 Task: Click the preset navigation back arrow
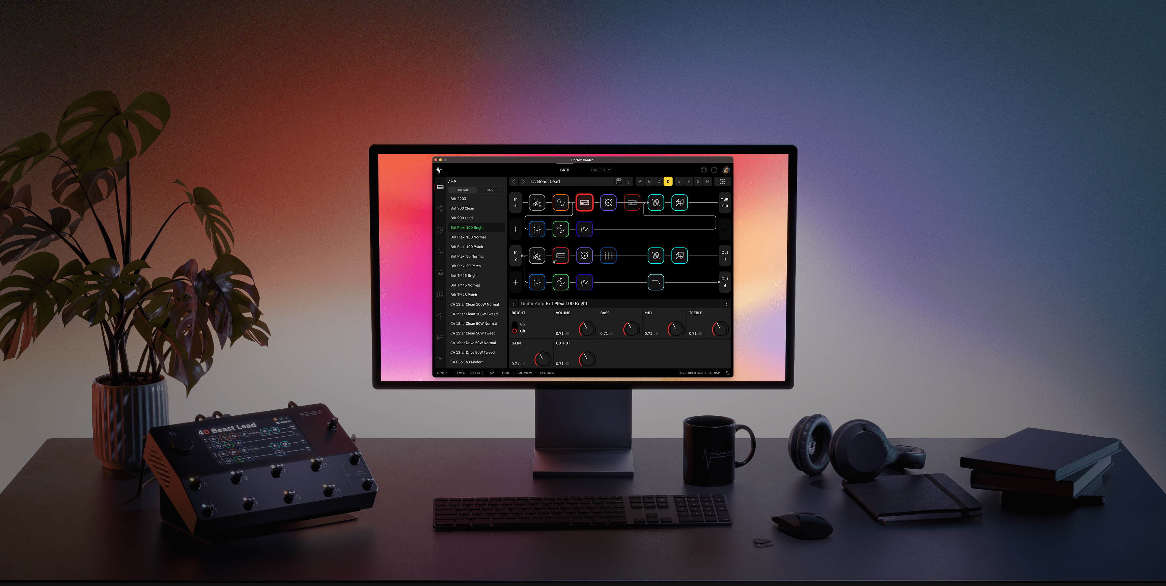pyautogui.click(x=515, y=182)
